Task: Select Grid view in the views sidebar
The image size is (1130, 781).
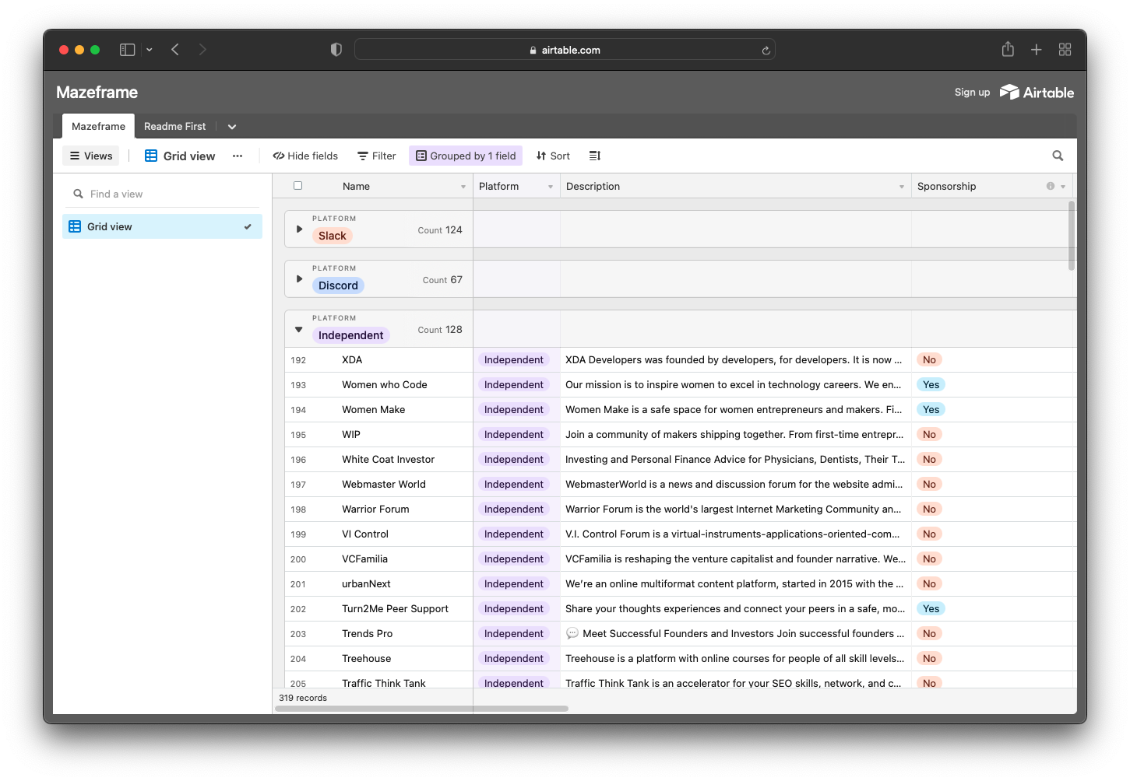Action: 162,226
